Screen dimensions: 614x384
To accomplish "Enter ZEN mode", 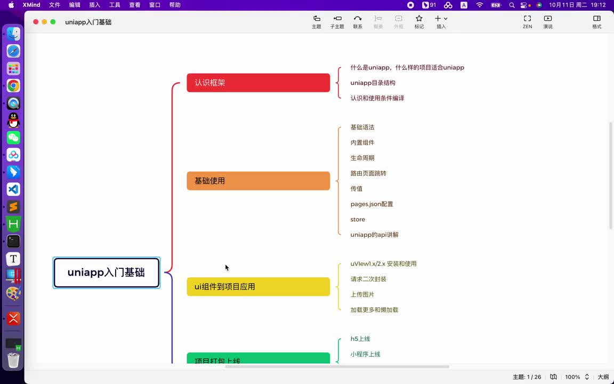I will click(528, 22).
